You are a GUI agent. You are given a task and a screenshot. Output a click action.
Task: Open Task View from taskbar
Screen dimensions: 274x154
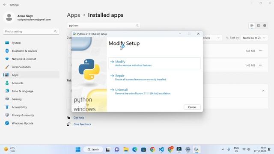point(107,149)
